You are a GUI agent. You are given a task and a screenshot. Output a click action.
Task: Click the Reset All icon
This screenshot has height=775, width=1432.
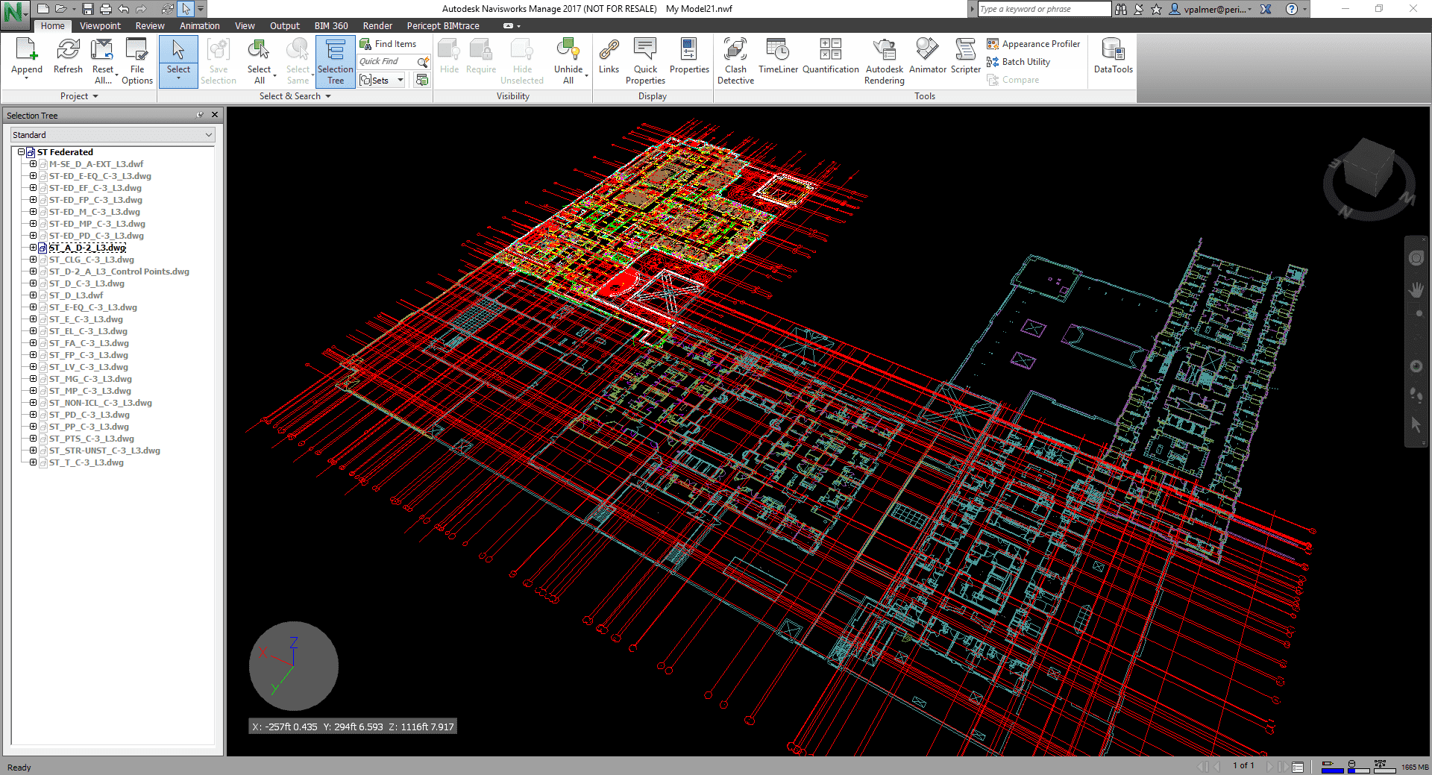coord(102,49)
